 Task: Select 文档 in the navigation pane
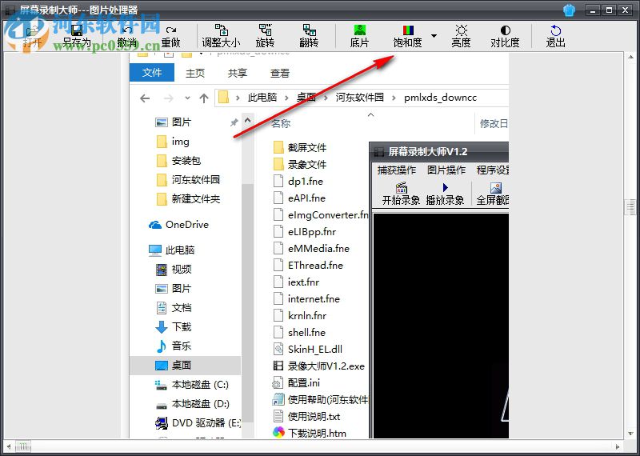pyautogui.click(x=174, y=308)
